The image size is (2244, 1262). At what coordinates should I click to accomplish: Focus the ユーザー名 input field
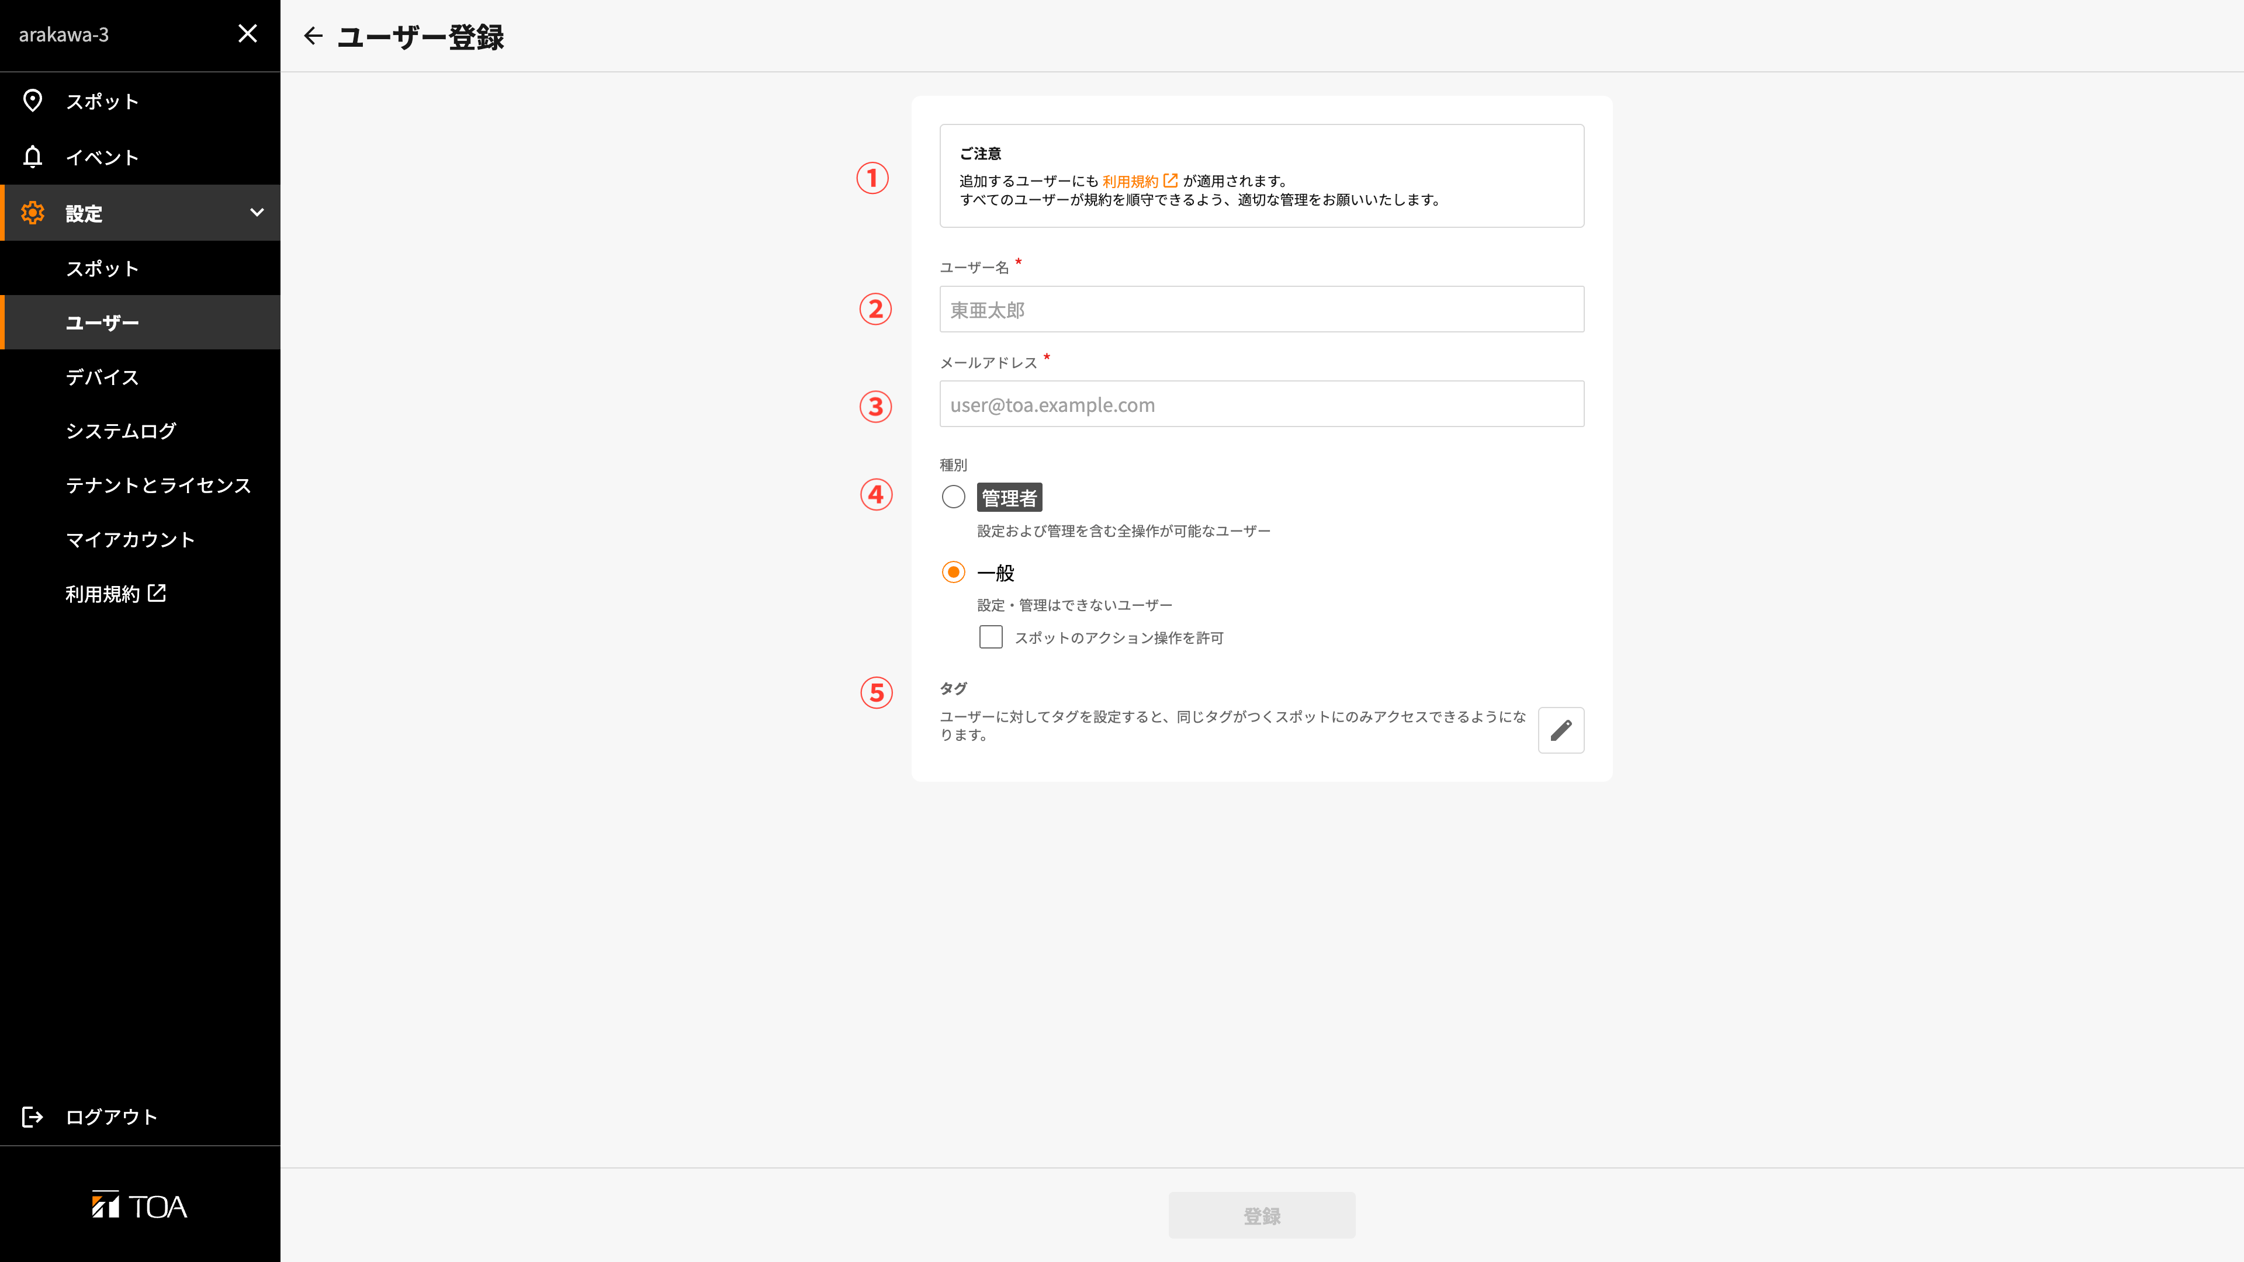click(1262, 309)
